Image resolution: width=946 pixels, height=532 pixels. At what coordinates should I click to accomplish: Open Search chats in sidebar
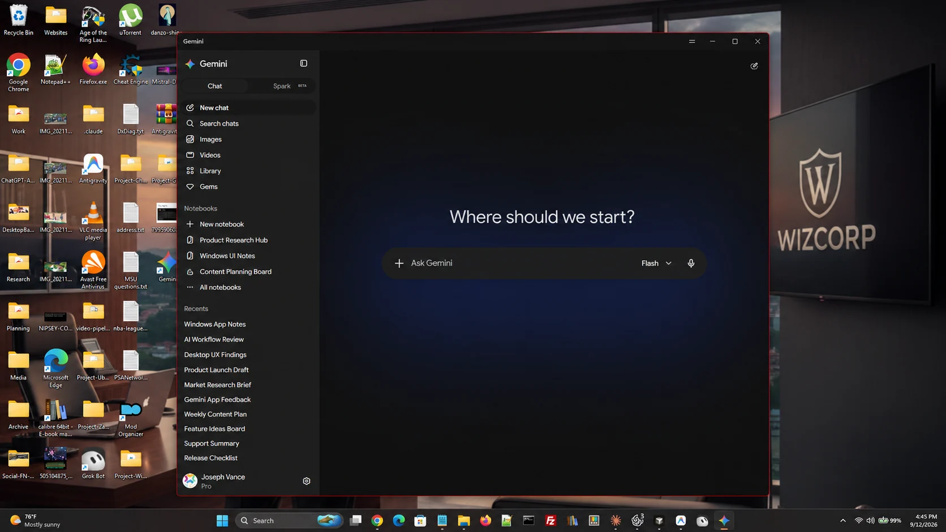[x=248, y=123]
